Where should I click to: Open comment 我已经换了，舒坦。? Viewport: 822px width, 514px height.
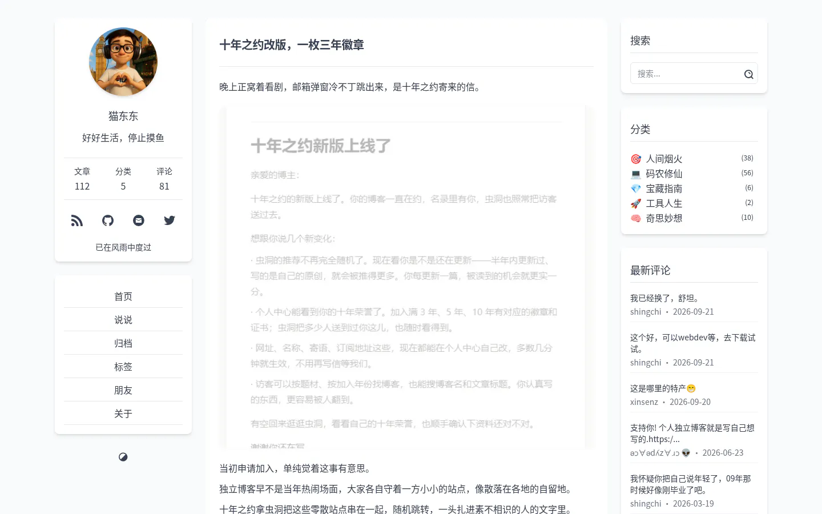[x=665, y=298]
